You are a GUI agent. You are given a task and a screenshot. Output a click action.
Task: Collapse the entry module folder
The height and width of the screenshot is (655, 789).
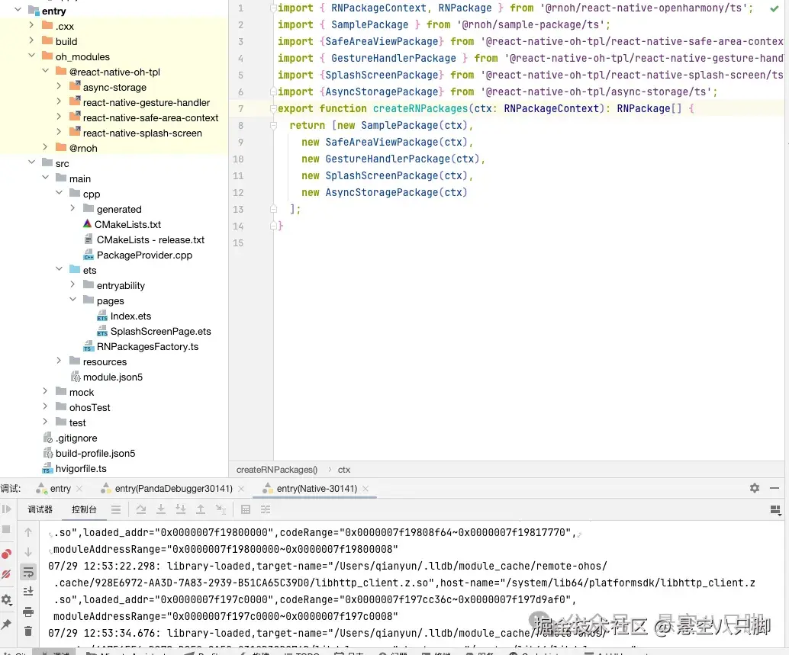pos(18,10)
